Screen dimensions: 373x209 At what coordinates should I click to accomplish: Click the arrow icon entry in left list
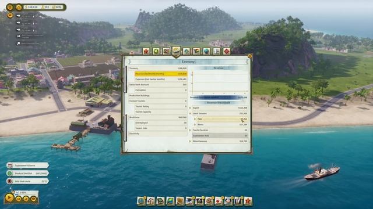click(x=27, y=44)
